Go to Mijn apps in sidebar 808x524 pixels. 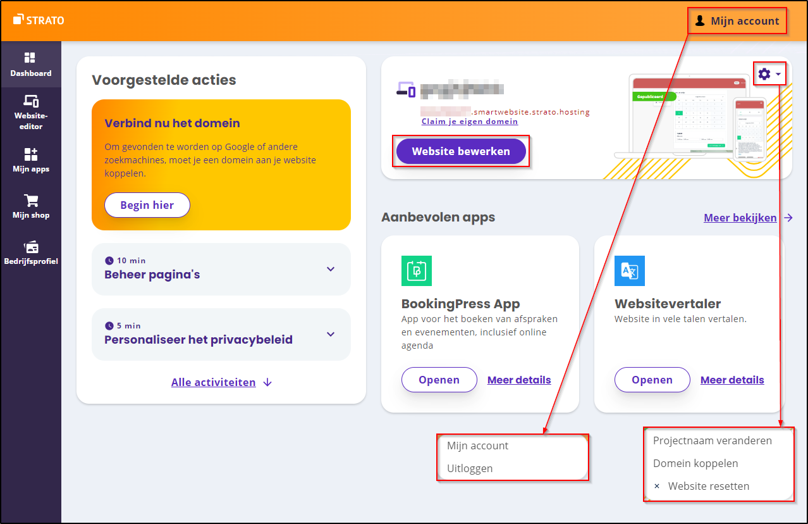[x=30, y=154]
